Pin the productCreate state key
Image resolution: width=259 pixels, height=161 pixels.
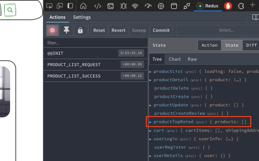click(196, 97)
